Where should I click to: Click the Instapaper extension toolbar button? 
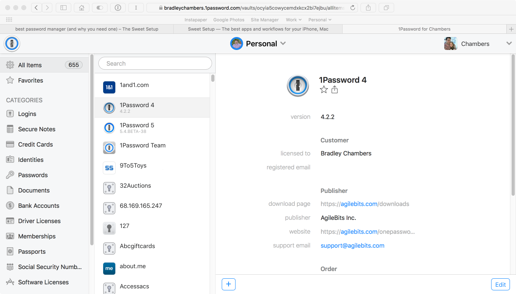136,8
